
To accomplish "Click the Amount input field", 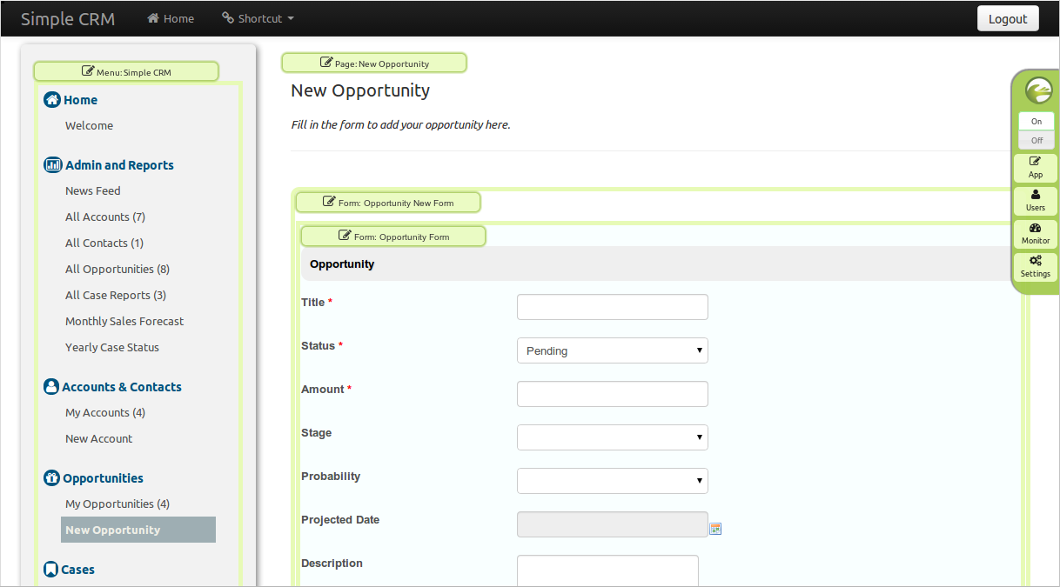I will click(x=613, y=394).
